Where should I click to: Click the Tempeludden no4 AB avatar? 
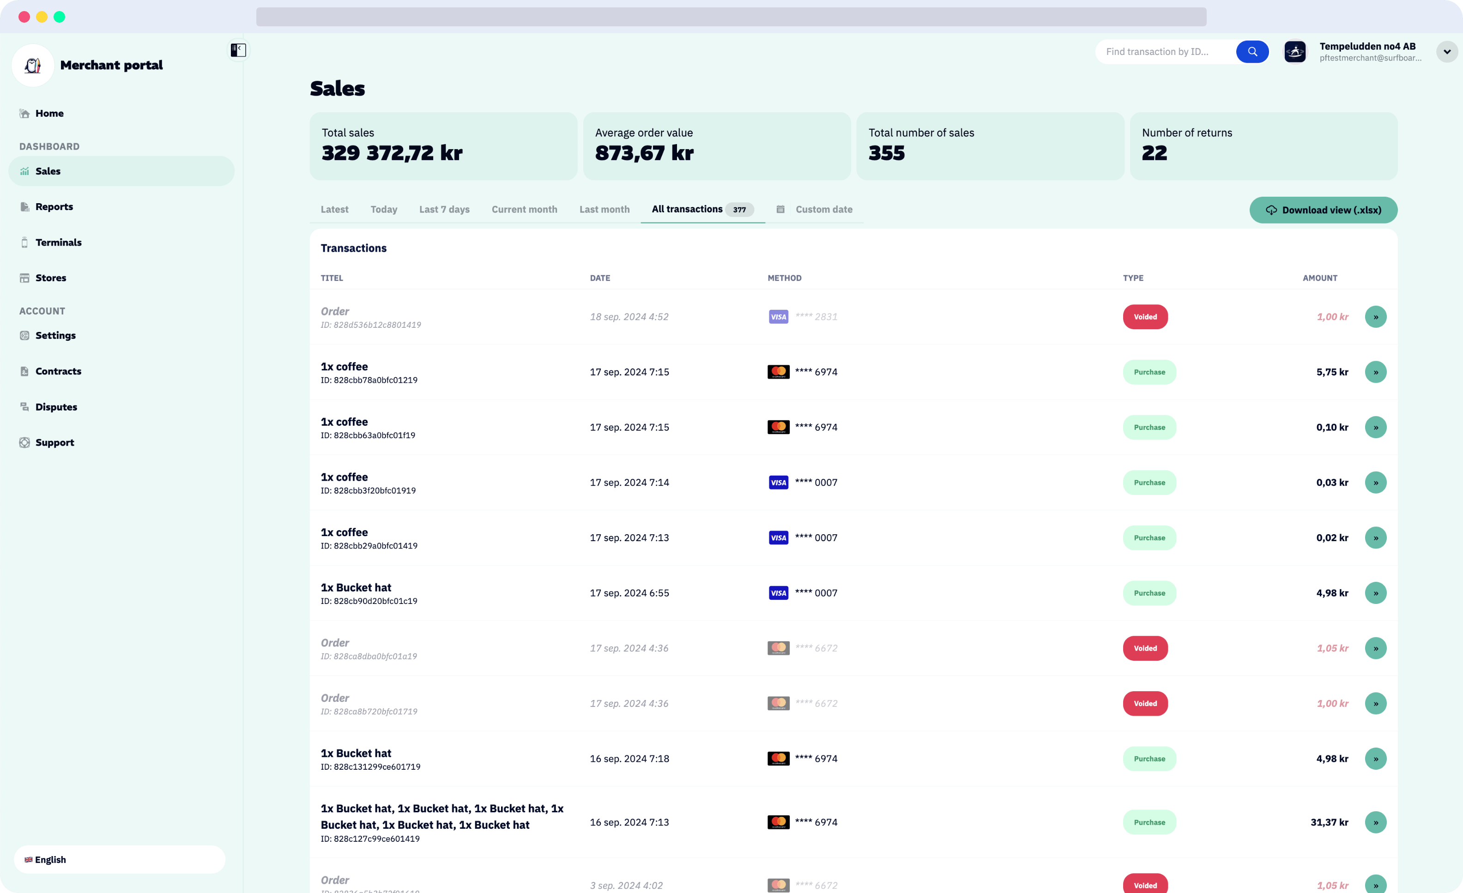(x=1295, y=52)
